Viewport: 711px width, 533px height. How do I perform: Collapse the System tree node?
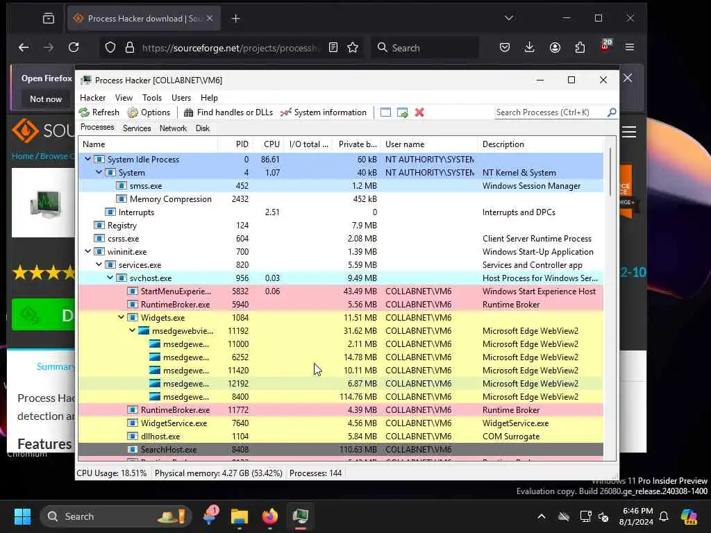(x=99, y=172)
